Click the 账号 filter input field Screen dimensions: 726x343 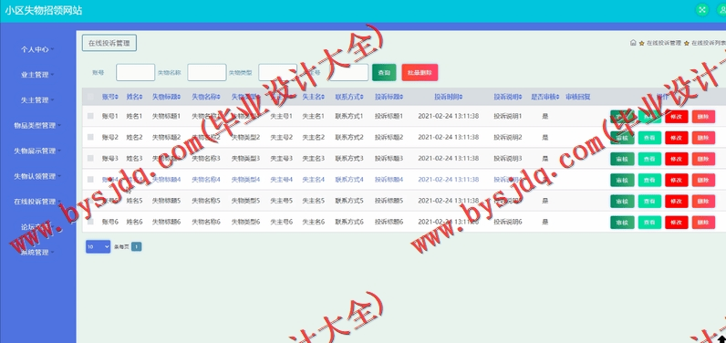click(136, 73)
